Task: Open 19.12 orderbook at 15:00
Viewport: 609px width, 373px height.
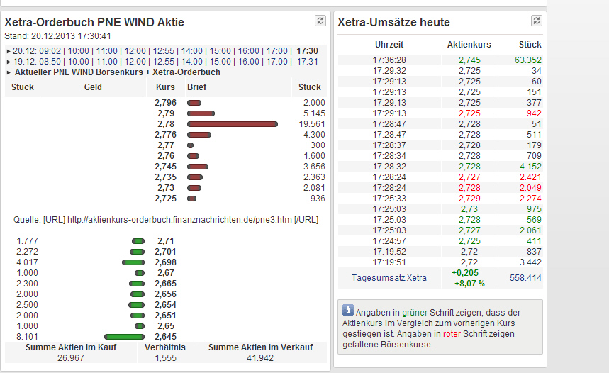Action: click(x=220, y=62)
